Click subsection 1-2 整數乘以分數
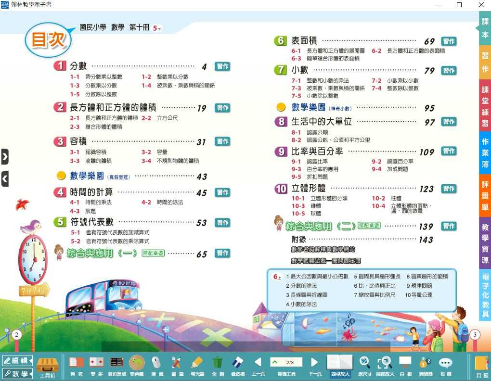The image size is (491, 381). tap(165, 76)
